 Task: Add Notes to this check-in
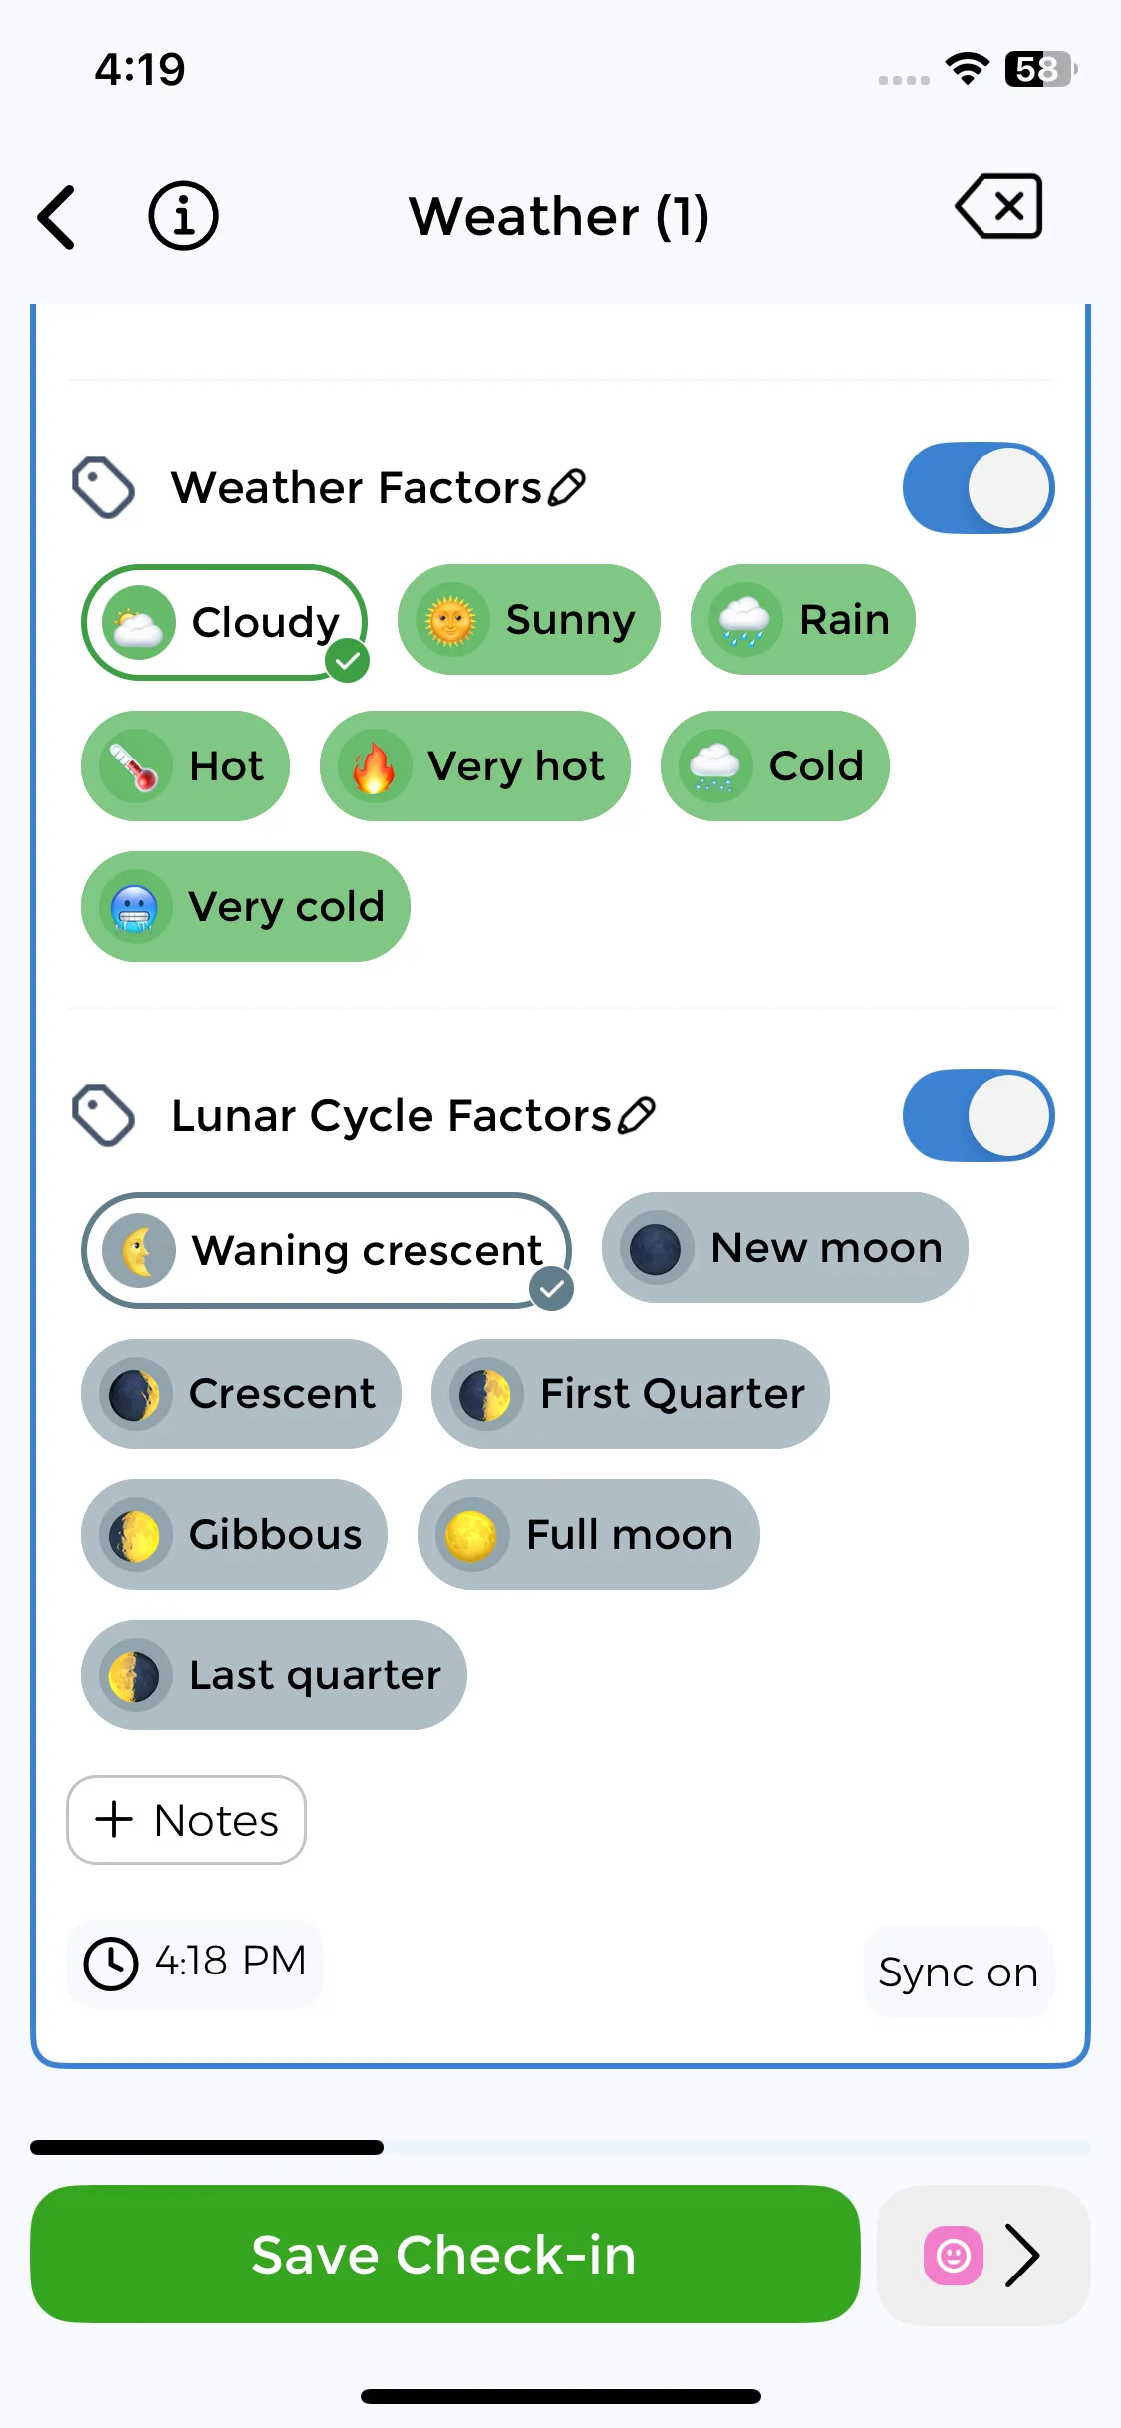186,1820
